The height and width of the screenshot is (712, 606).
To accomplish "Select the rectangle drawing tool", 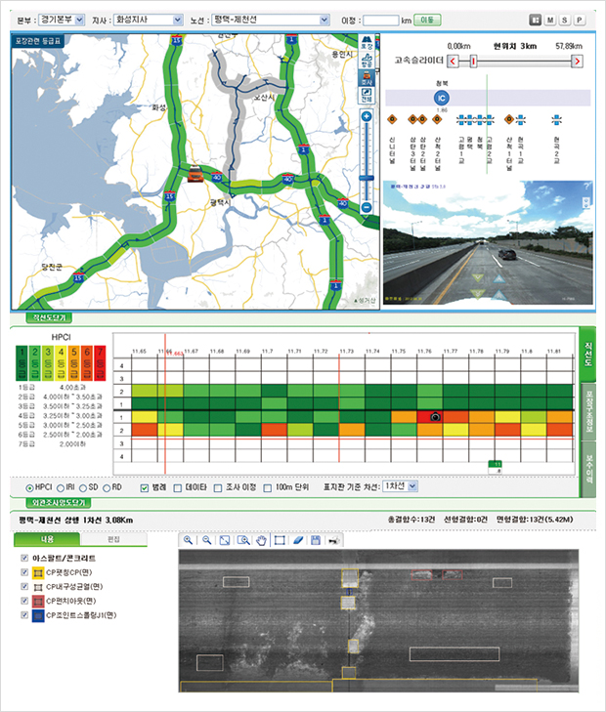I will point(280,540).
